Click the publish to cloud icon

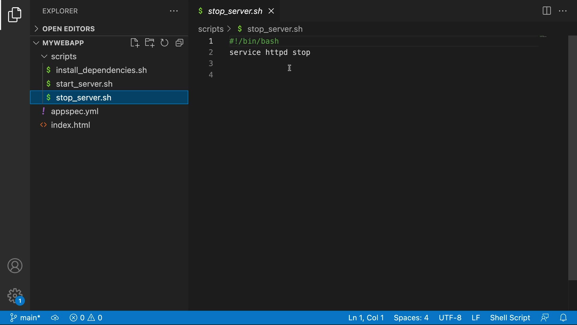pyautogui.click(x=55, y=318)
